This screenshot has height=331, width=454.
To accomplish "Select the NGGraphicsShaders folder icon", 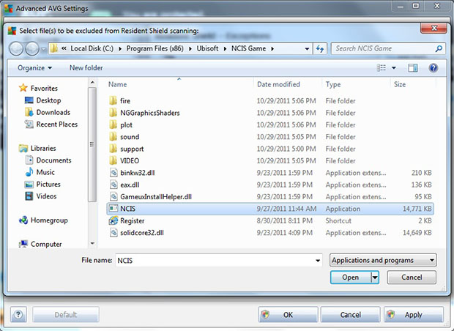I will 113,113.
